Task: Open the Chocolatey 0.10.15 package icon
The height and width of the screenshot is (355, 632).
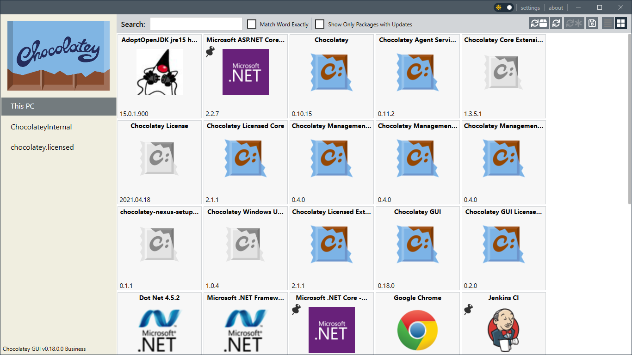Action: (x=332, y=72)
